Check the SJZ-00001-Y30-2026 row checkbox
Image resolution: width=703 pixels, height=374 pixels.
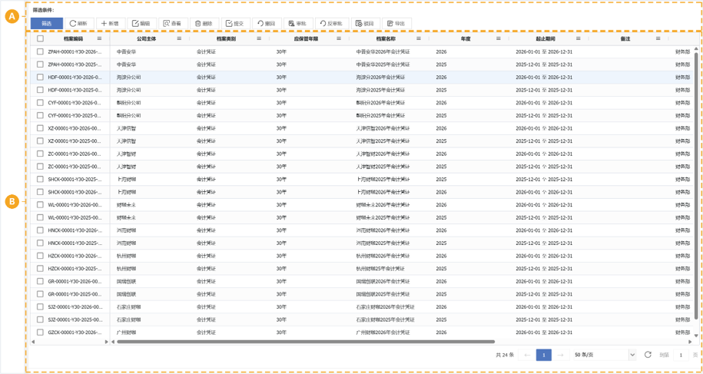click(x=41, y=307)
